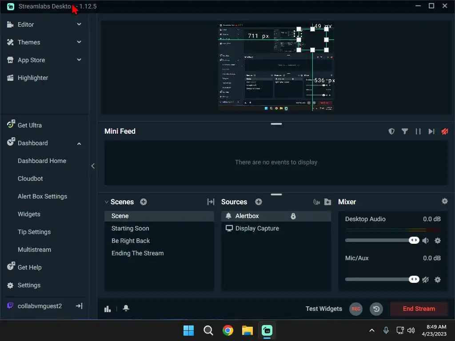The width and height of the screenshot is (455, 341).
Task: Select the Starting Soon scene
Action: [x=159, y=229]
